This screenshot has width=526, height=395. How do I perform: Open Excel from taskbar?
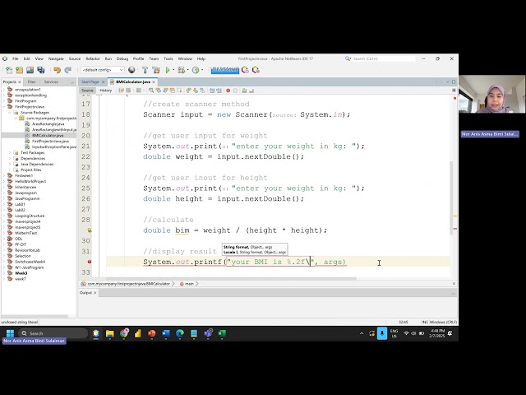[x=222, y=333]
